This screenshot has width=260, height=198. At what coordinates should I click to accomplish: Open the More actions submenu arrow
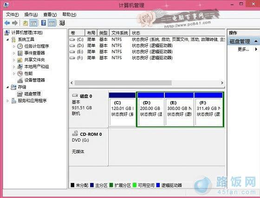[256, 49]
